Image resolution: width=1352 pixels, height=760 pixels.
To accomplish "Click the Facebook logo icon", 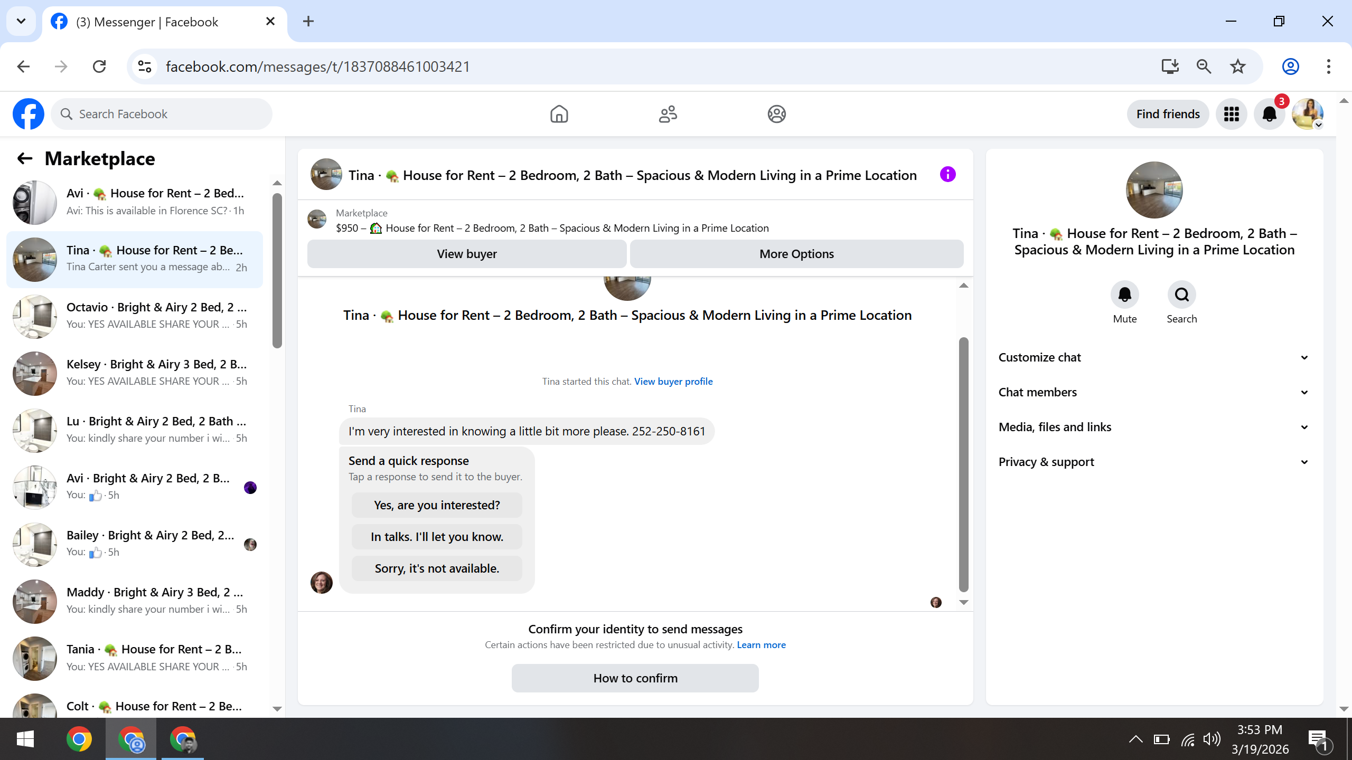I will point(29,114).
